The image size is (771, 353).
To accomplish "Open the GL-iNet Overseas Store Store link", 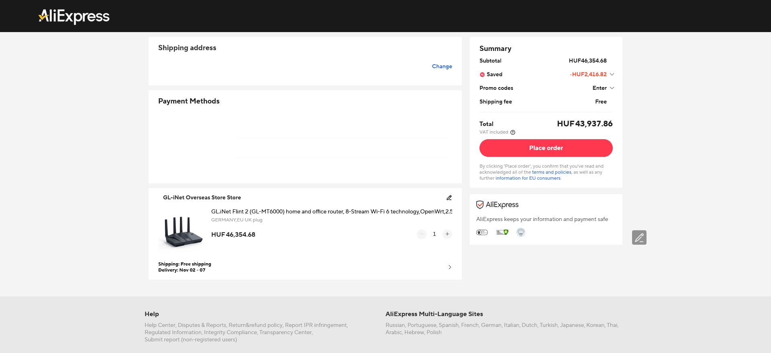I will click(202, 198).
